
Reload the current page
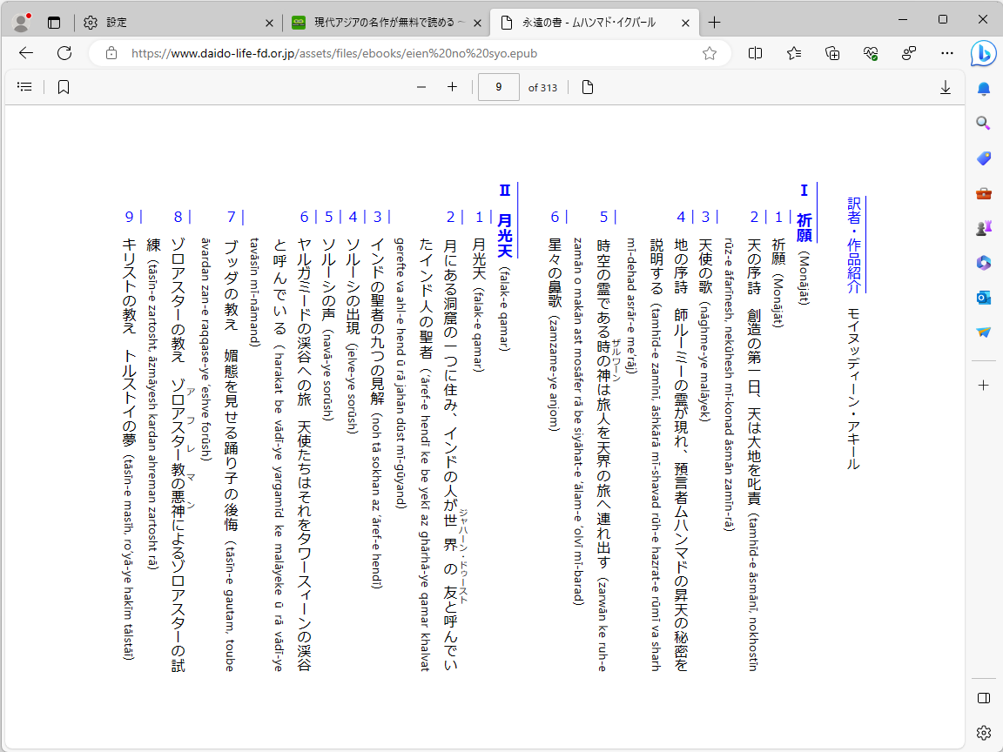coord(64,53)
